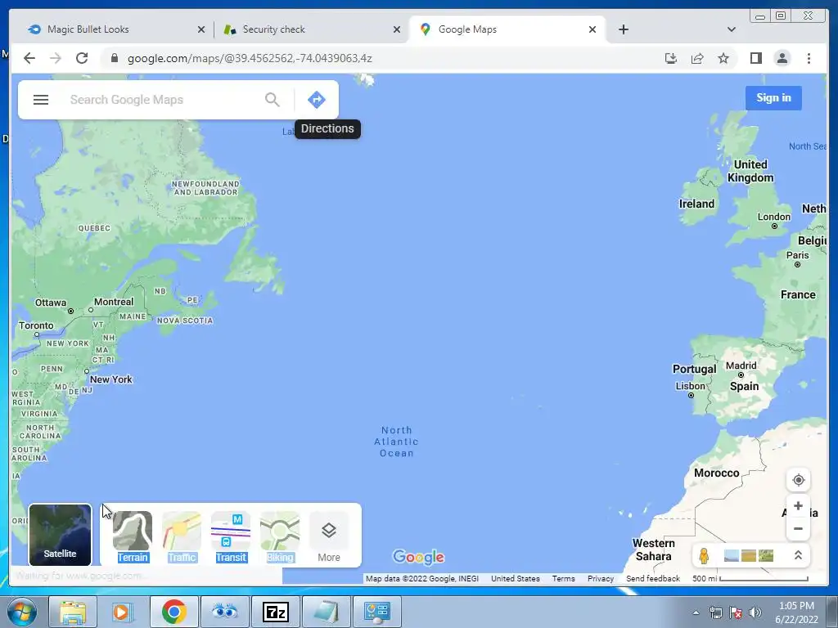Click the Chrome taskbar icon
This screenshot has width=838, height=628.
tap(173, 612)
